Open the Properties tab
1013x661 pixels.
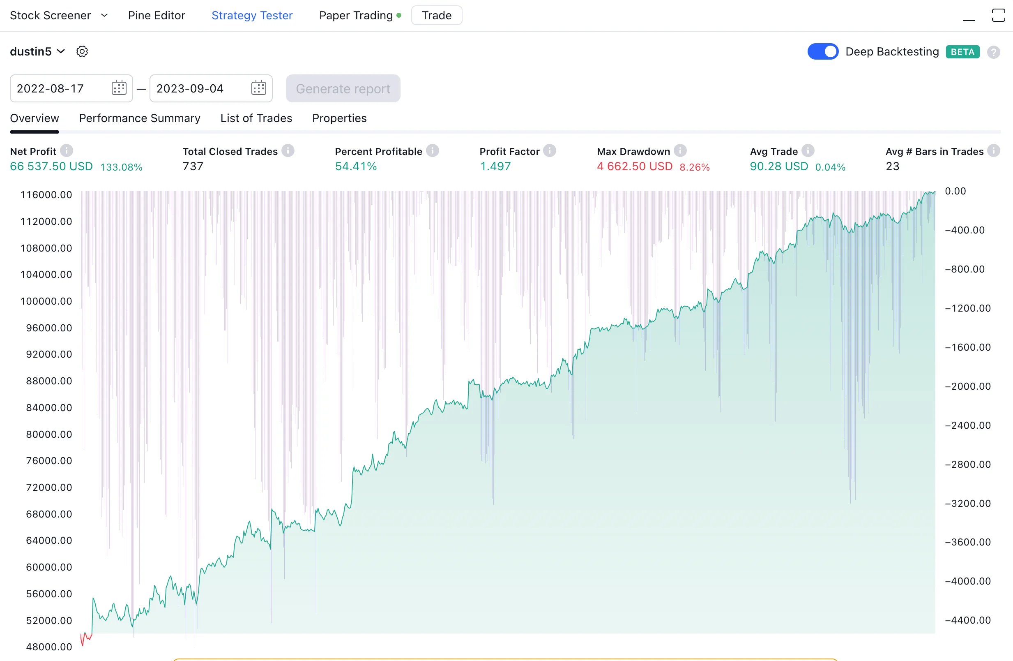[339, 118]
